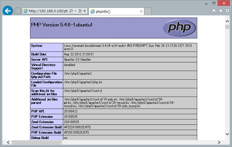Click the vertical scrollbar down arrow
The width and height of the screenshot is (232, 147).
[x=228, y=134]
